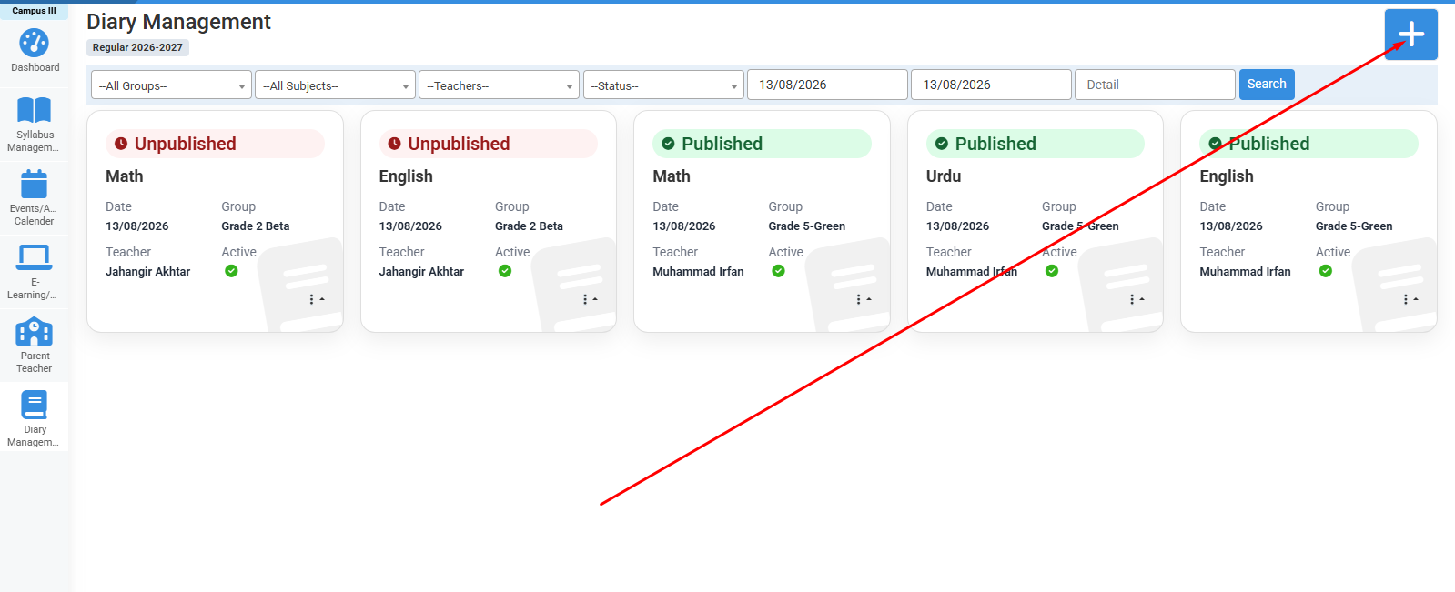Expand the All Subjects dropdown
This screenshot has height=592, width=1455.
pos(335,85)
